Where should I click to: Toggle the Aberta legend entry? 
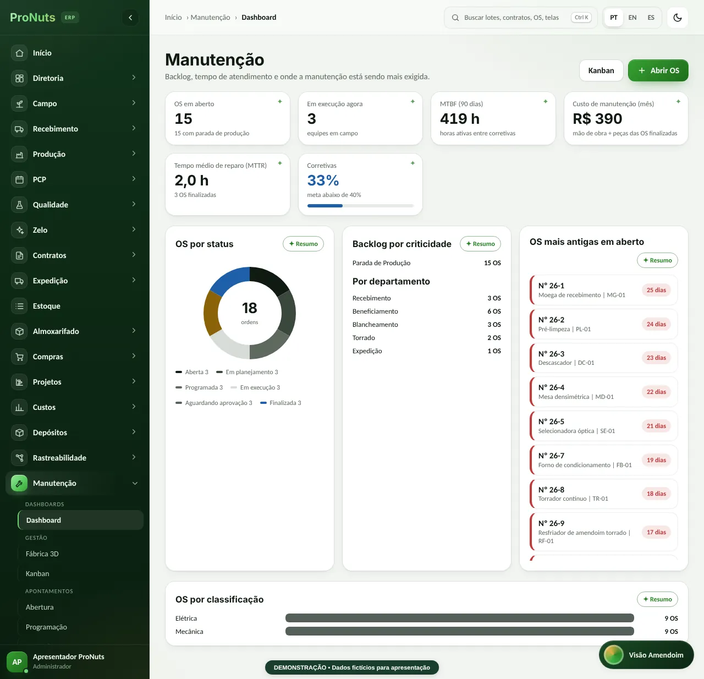point(192,372)
